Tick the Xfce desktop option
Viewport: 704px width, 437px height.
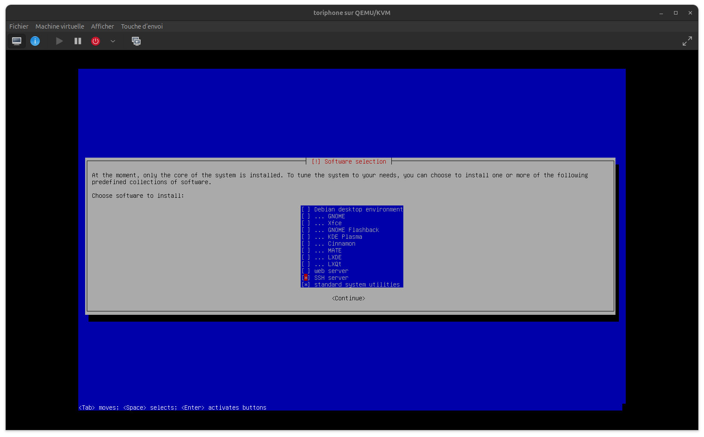[x=306, y=223]
